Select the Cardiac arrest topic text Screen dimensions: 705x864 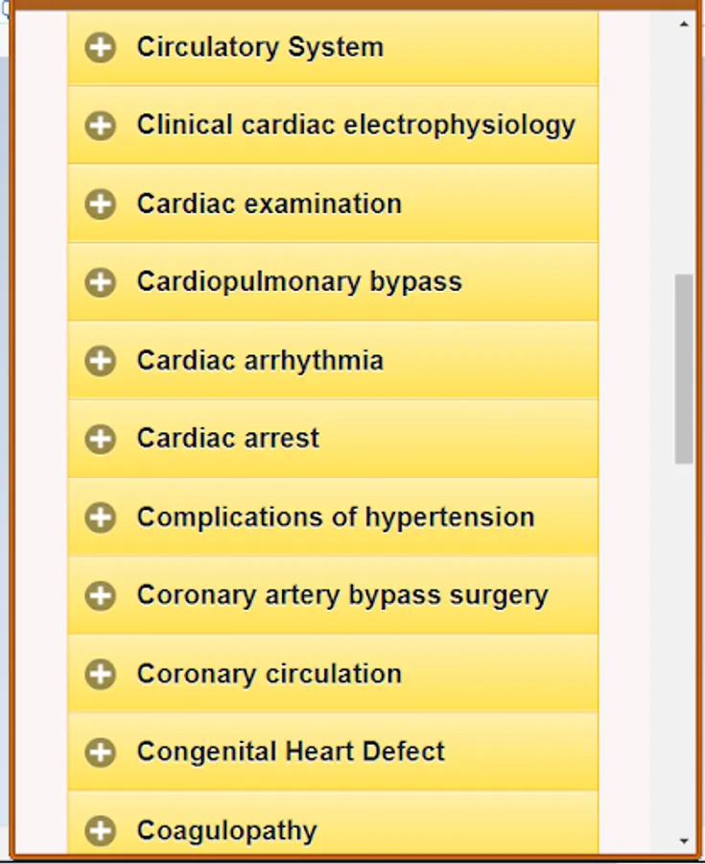click(228, 439)
